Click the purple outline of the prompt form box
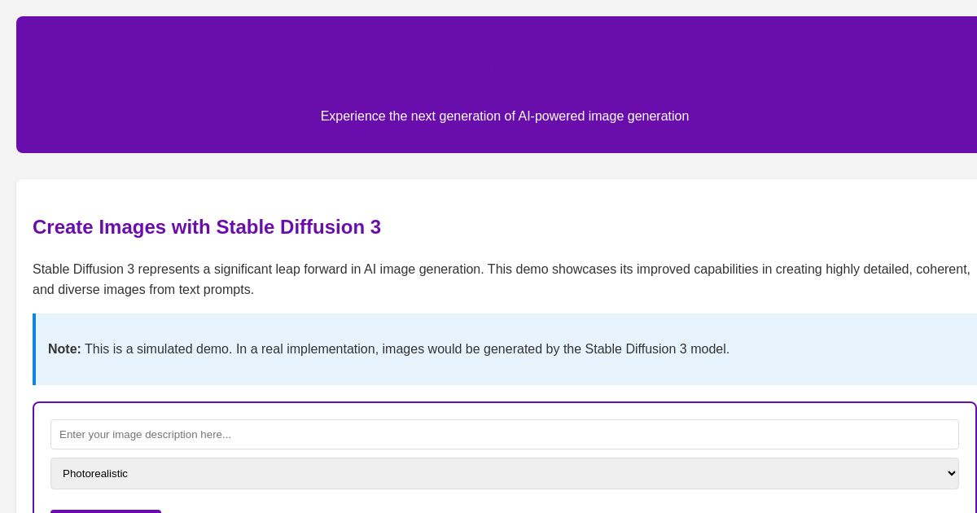The image size is (977, 513). (x=33, y=456)
